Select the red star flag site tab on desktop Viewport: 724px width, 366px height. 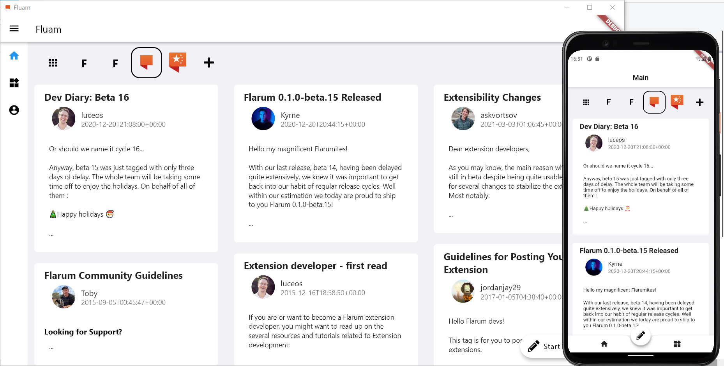coord(178,62)
